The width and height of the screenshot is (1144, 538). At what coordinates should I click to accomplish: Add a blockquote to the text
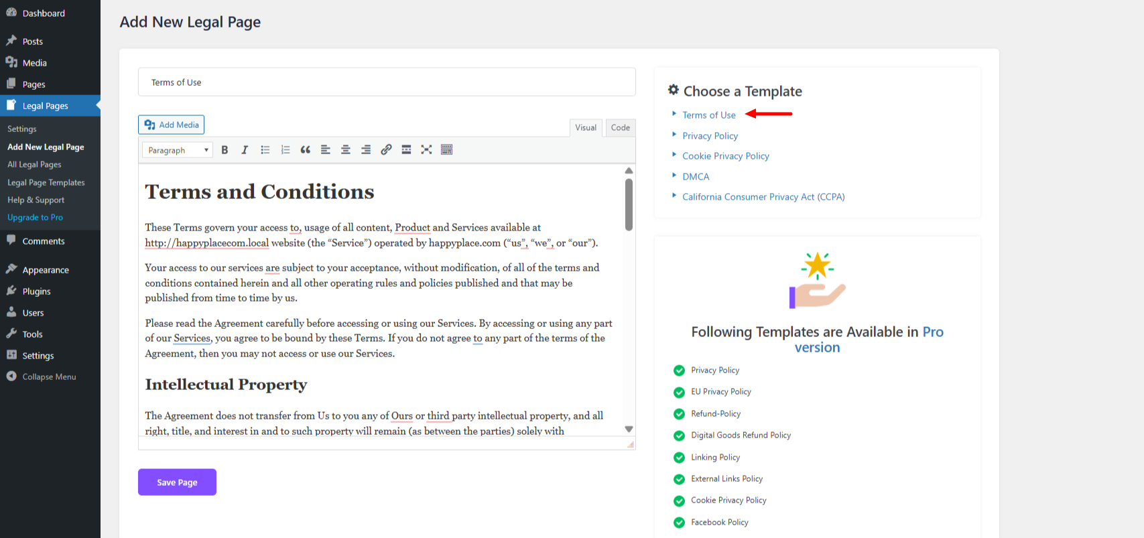[x=306, y=150]
